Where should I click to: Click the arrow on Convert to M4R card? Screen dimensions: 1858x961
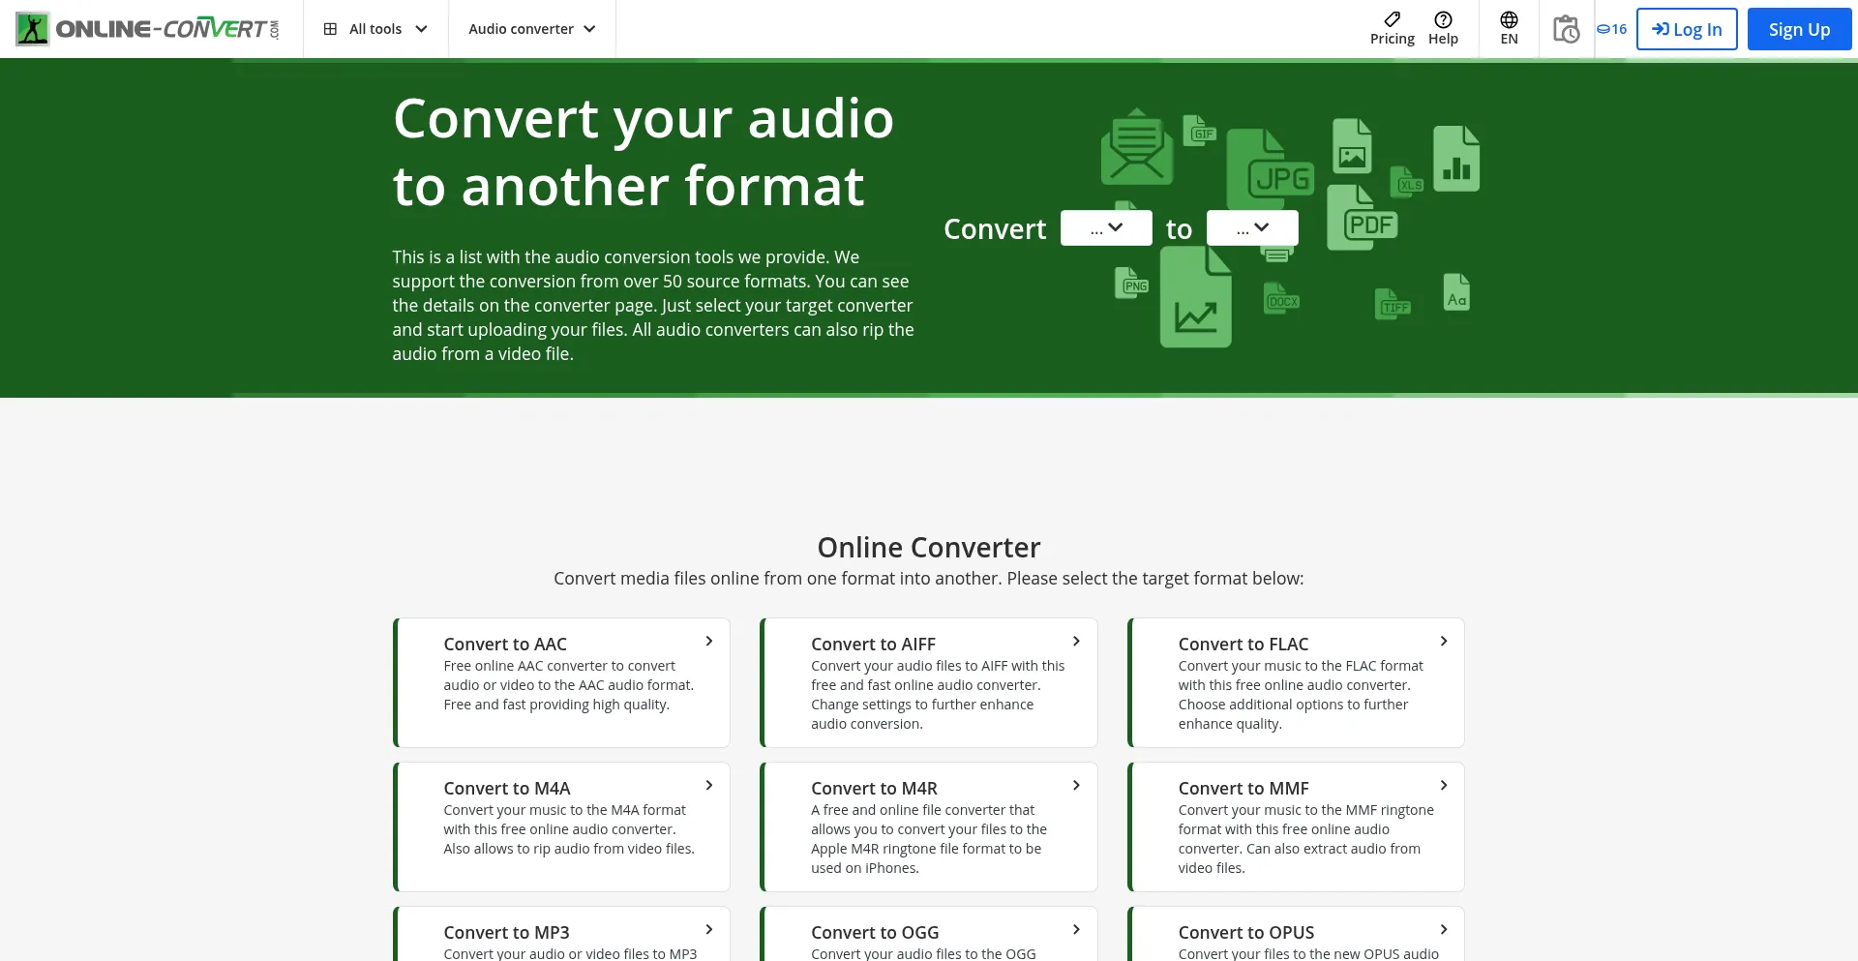click(1076, 785)
